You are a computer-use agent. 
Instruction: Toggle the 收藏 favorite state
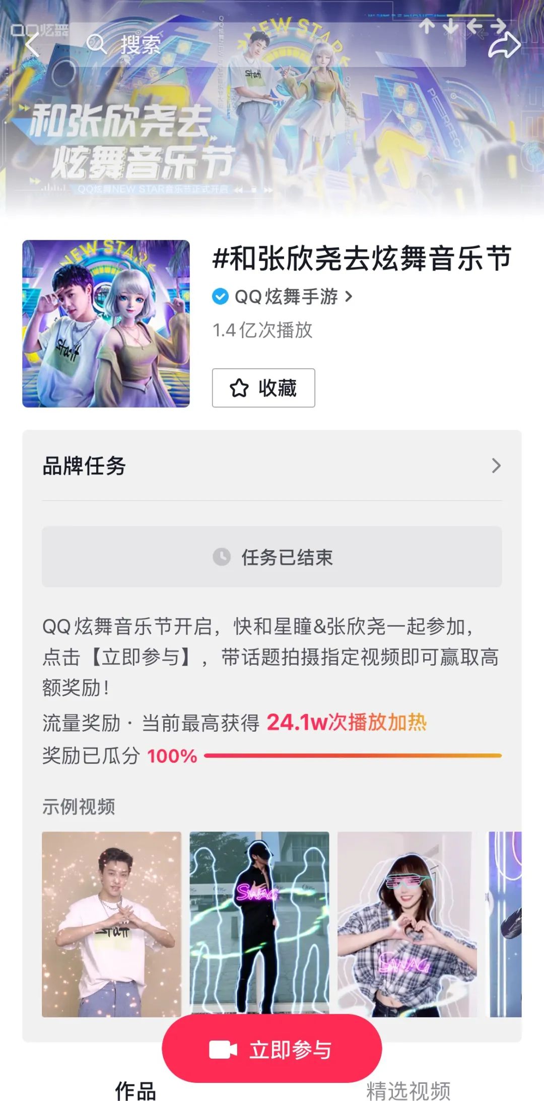(x=263, y=388)
